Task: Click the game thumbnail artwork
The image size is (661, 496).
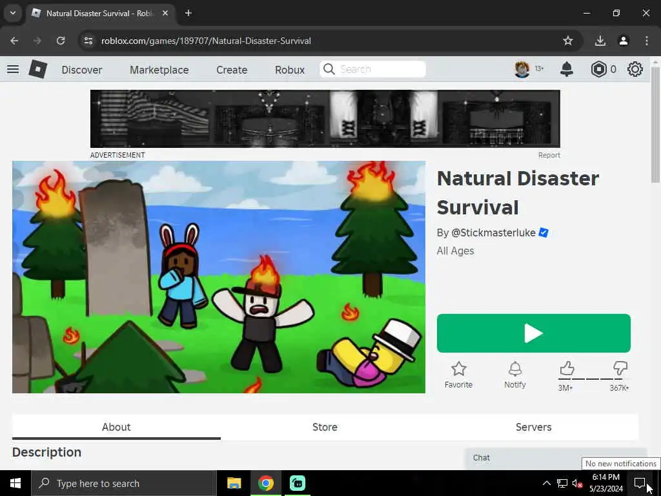Action: 219,277
